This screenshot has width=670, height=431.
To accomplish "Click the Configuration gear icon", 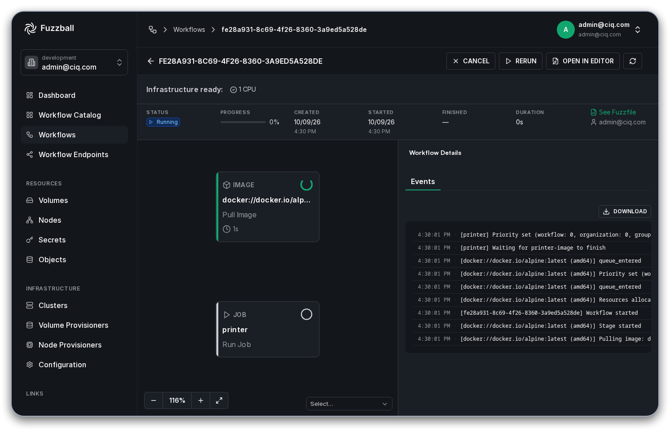I will (x=30, y=365).
